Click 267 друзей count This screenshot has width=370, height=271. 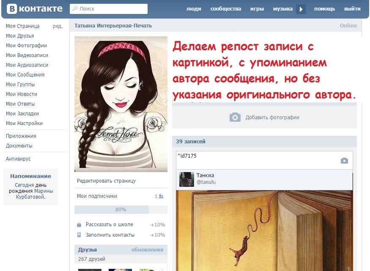point(92,259)
